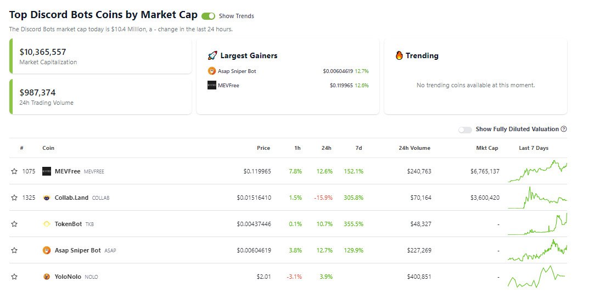The image size is (594, 298).
Task: Sort by the 7d change header
Action: 358,148
